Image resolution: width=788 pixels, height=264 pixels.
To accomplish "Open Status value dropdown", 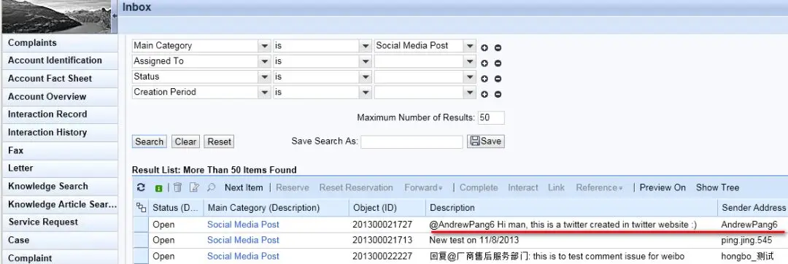I will click(x=470, y=77).
